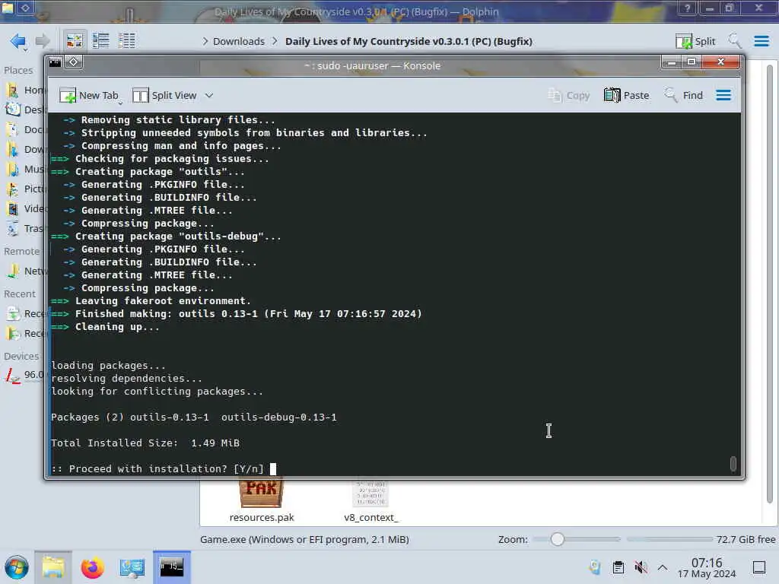Screen dimensions: 779x584
Task: Click the Dolphin titlebar help question icon
Action: (687, 8)
